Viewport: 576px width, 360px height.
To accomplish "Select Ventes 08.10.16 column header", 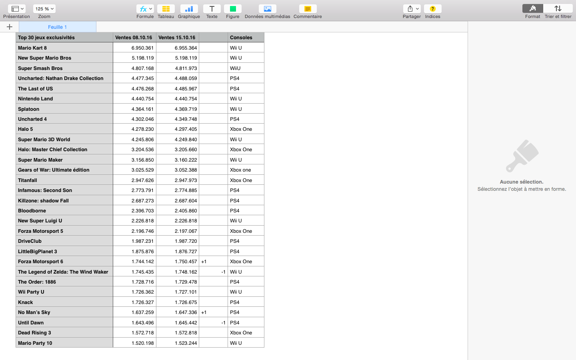I will (x=134, y=38).
